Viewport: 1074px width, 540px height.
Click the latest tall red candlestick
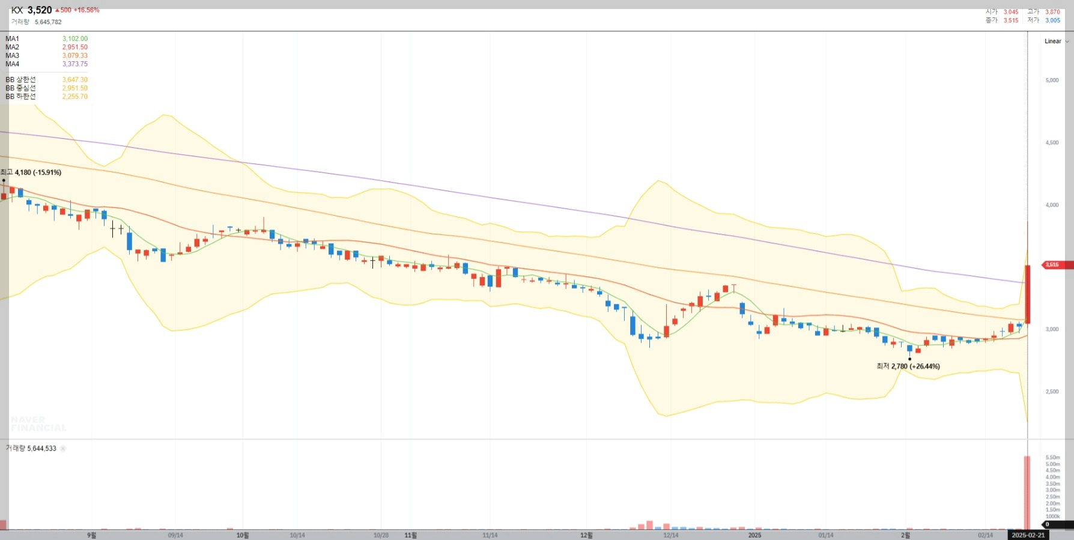point(1028,294)
